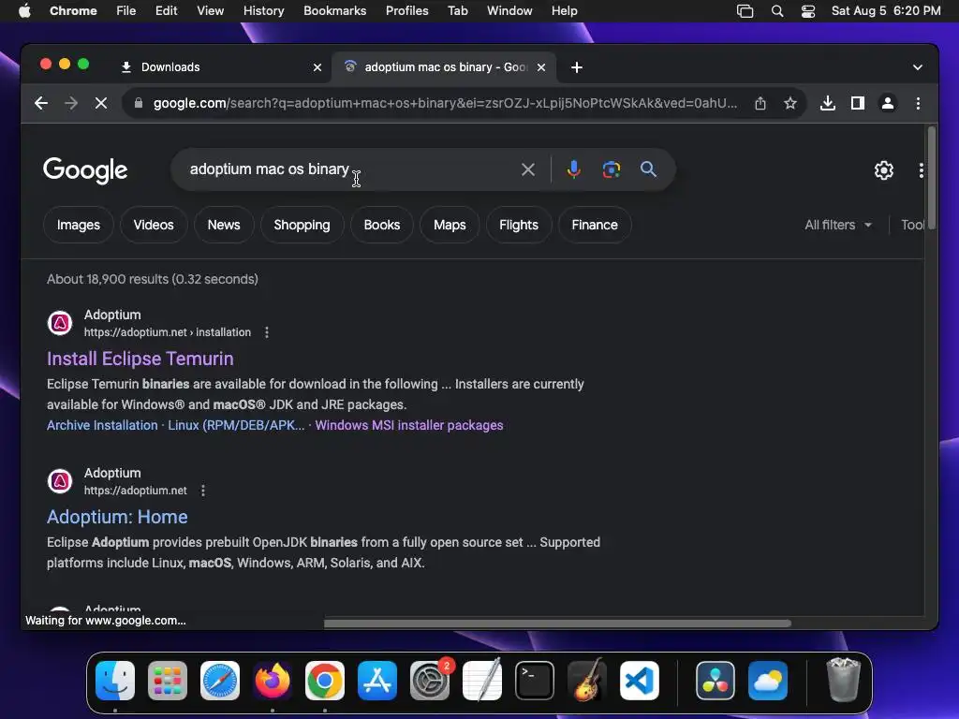Open Launchpad from the Dock
This screenshot has width=959, height=719.
pyautogui.click(x=168, y=681)
